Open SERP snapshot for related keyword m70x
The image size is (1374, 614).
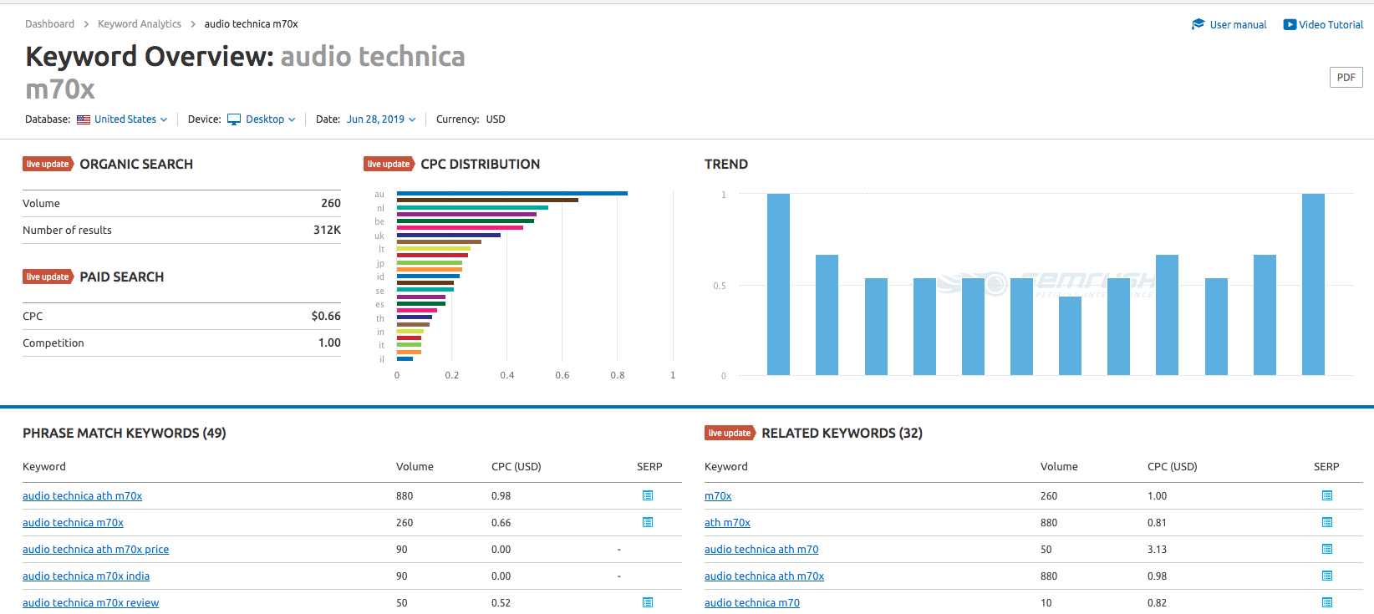pos(1326,495)
